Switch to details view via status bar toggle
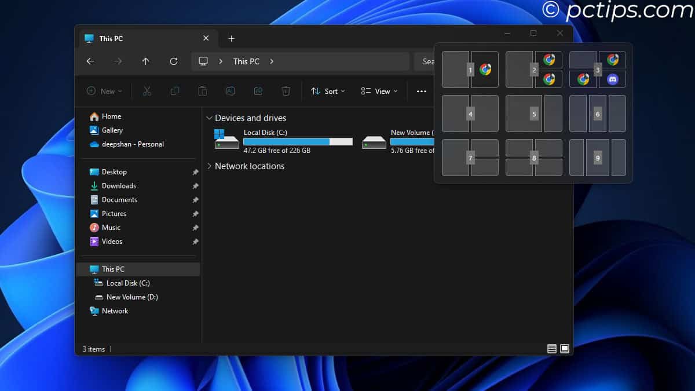Screen dimensions: 695x391 click(552, 349)
